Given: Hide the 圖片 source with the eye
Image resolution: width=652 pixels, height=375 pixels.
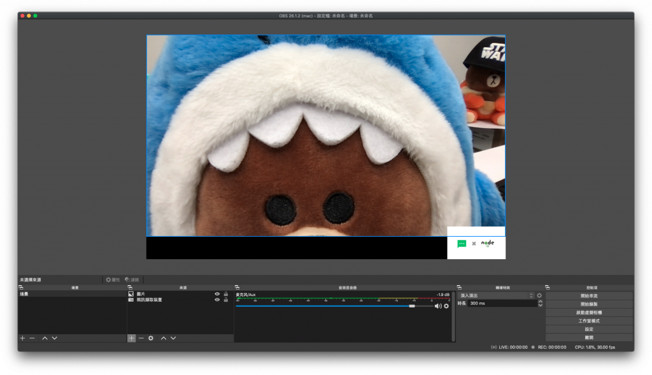Looking at the screenshot, I should point(217,294).
